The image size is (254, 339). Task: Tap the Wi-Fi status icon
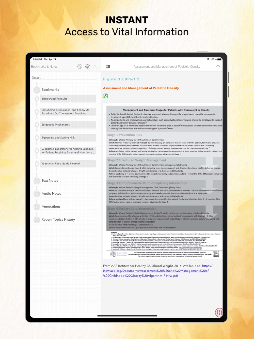208,59
